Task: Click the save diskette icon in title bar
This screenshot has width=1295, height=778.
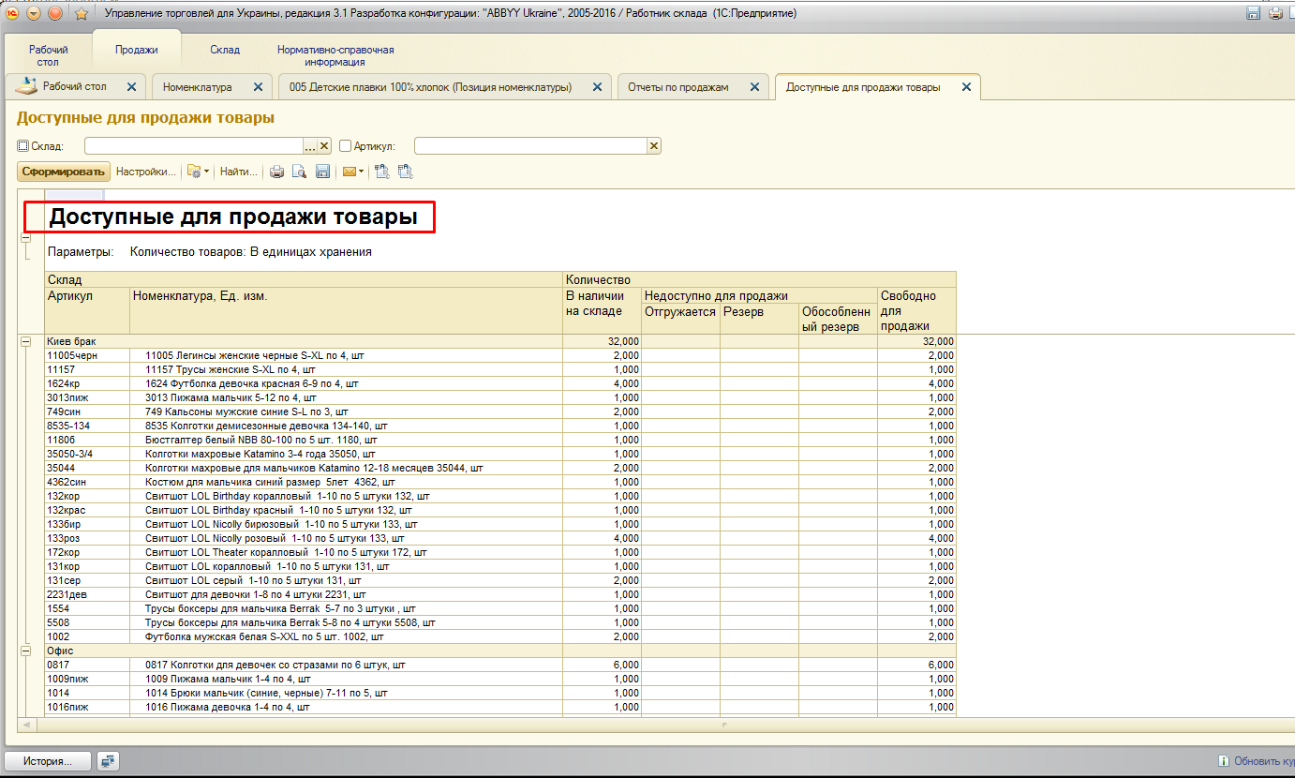Action: 1253,13
